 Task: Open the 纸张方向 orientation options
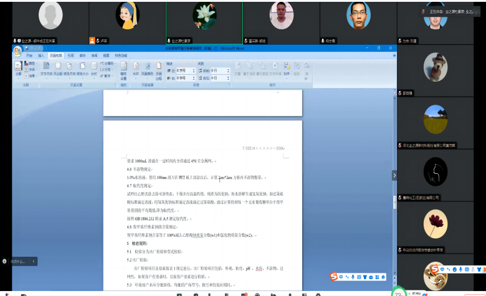tap(69, 69)
